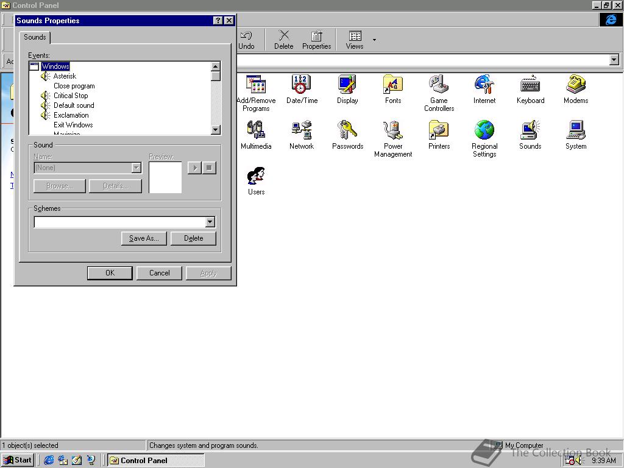Click the Play preview button
The image size is (624, 468).
pos(194,168)
